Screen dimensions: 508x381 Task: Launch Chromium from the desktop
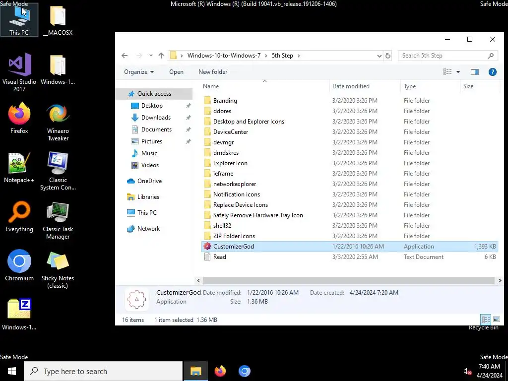click(19, 265)
